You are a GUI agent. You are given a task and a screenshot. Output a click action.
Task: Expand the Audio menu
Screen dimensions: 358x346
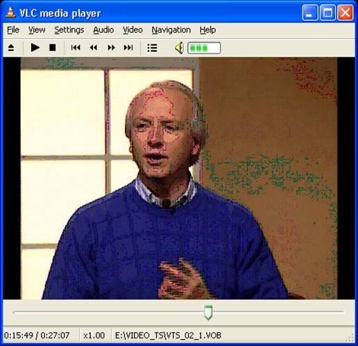(x=103, y=30)
